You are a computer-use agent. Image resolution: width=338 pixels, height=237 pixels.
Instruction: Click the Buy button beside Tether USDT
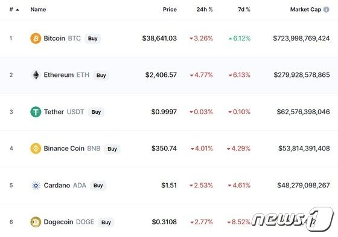tap(96, 112)
